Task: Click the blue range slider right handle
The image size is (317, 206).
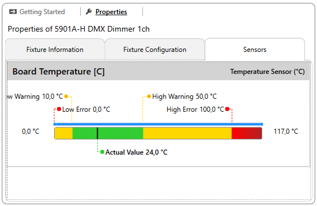Action: point(262,124)
